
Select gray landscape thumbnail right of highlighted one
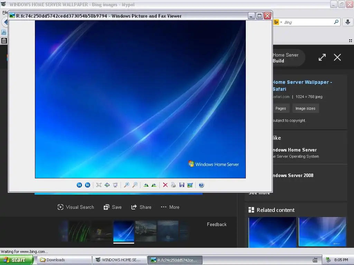point(146,232)
